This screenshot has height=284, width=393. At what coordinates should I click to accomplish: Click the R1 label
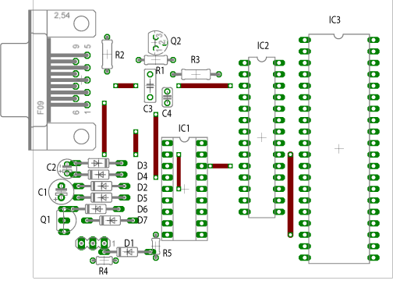[160, 70]
